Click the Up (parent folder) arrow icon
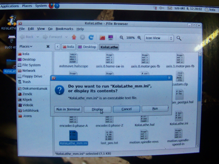 pyautogui.click(x=74, y=37)
